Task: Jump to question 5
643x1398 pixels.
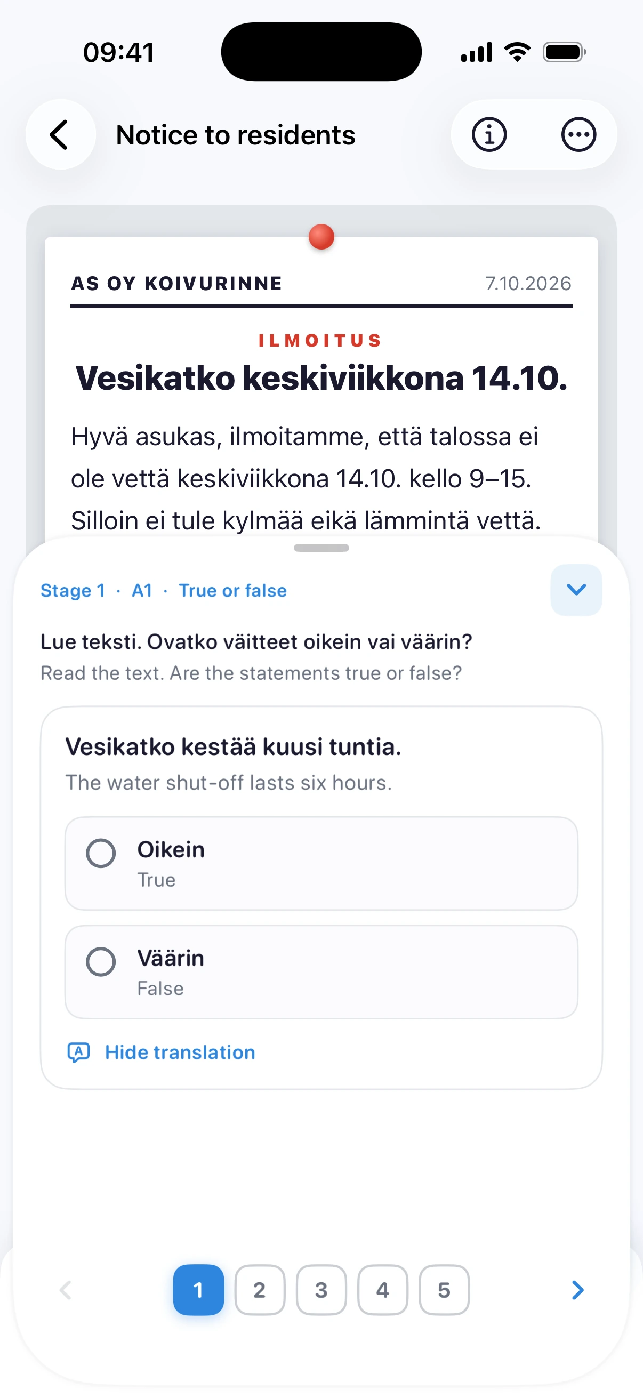Action: pyautogui.click(x=444, y=1290)
